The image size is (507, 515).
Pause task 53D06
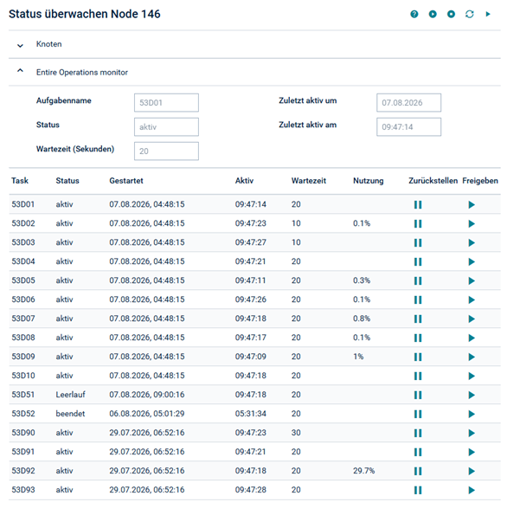pyautogui.click(x=418, y=299)
